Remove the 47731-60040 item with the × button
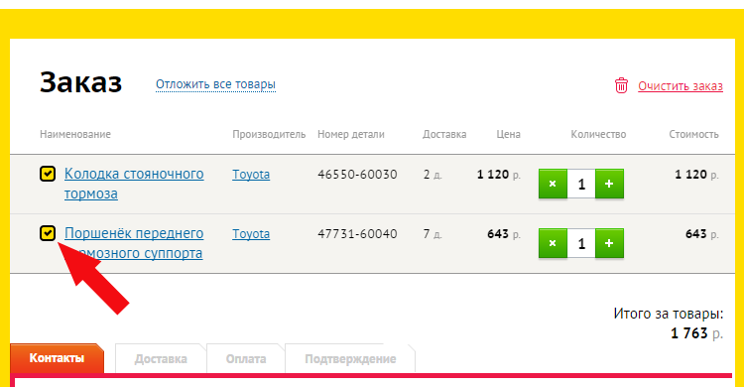744x387 pixels. [x=553, y=243]
